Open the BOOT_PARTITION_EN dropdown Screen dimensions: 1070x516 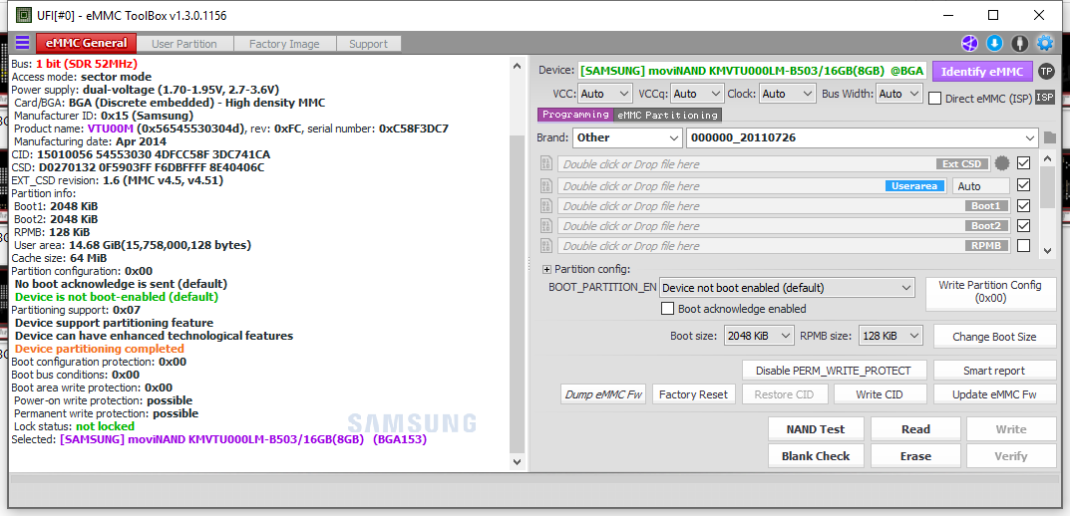(786, 288)
